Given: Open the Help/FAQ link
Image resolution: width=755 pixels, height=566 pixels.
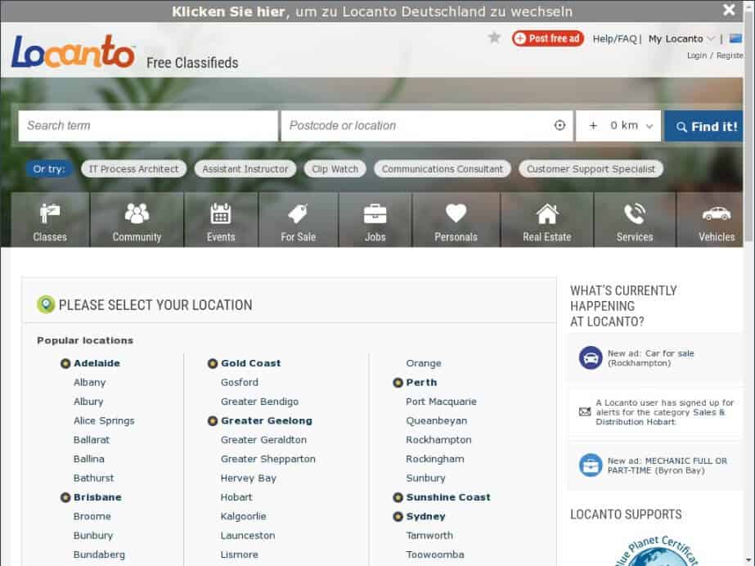Looking at the screenshot, I should point(614,38).
